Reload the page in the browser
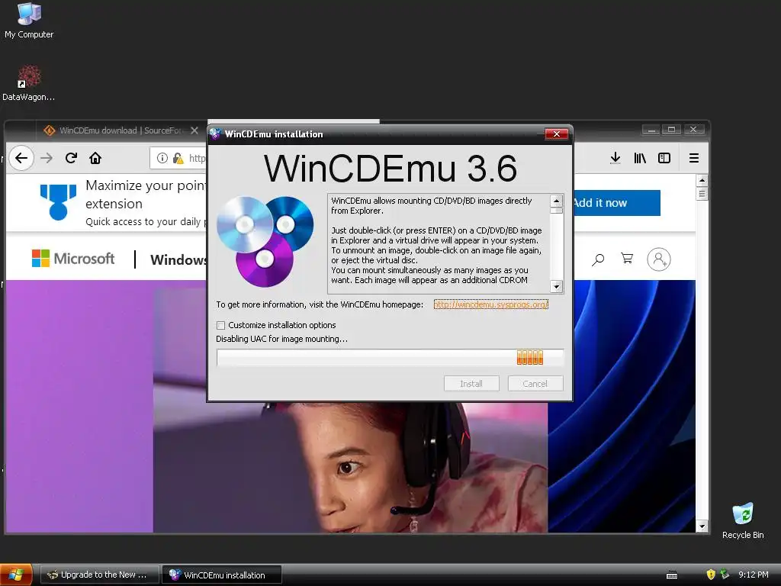The image size is (781, 586). coord(71,158)
